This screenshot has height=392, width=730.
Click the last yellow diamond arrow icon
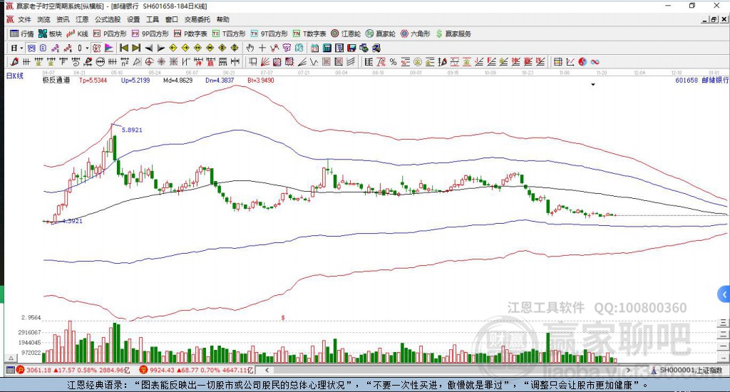pyautogui.click(x=234, y=48)
